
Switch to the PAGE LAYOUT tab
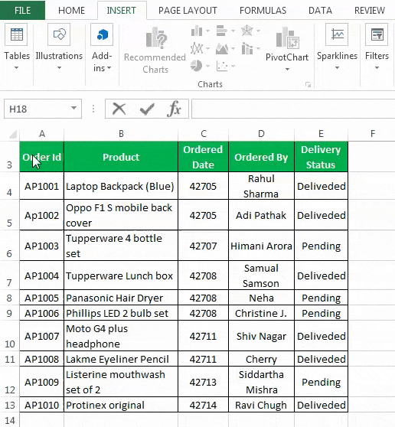[x=188, y=11]
